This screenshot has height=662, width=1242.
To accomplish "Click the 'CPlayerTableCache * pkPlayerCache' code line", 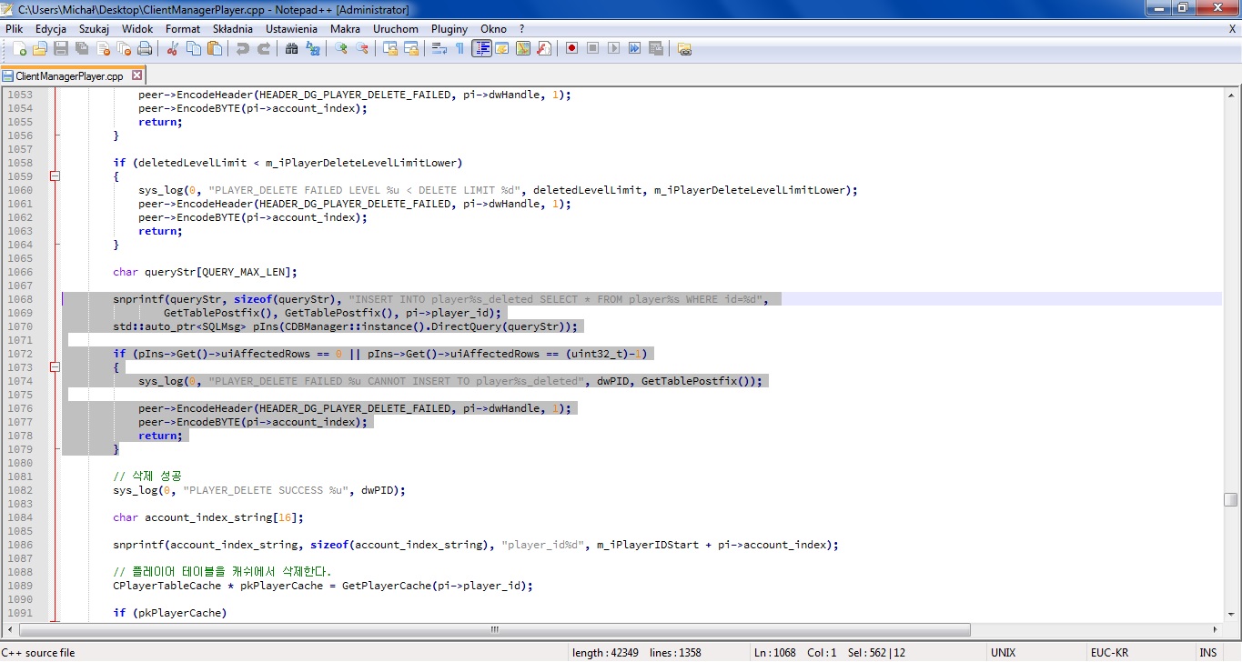I will click(x=323, y=586).
